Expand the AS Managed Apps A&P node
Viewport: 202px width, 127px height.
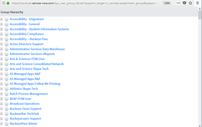point(1,74)
